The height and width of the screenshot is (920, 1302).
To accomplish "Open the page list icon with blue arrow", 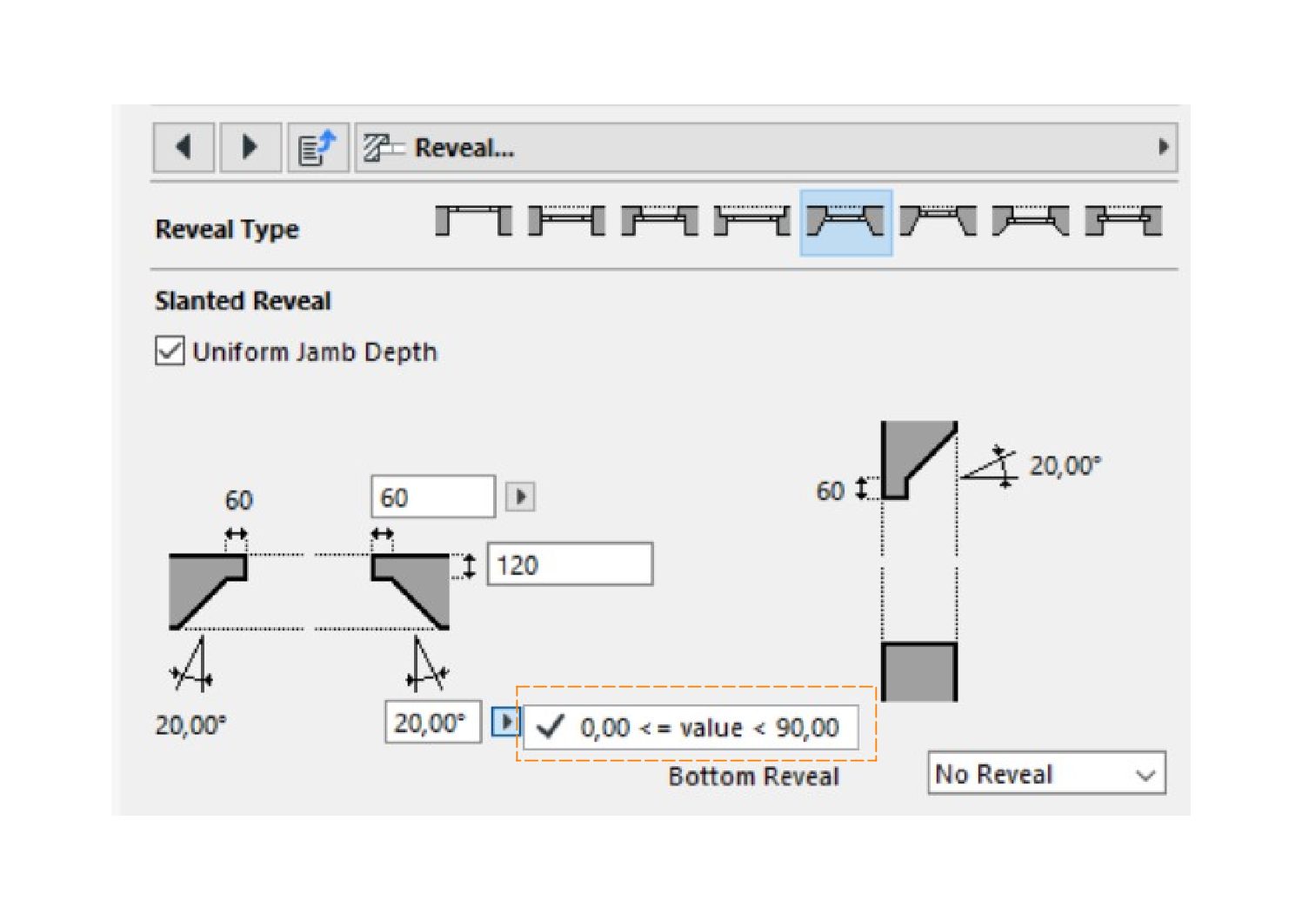I will coord(317,148).
